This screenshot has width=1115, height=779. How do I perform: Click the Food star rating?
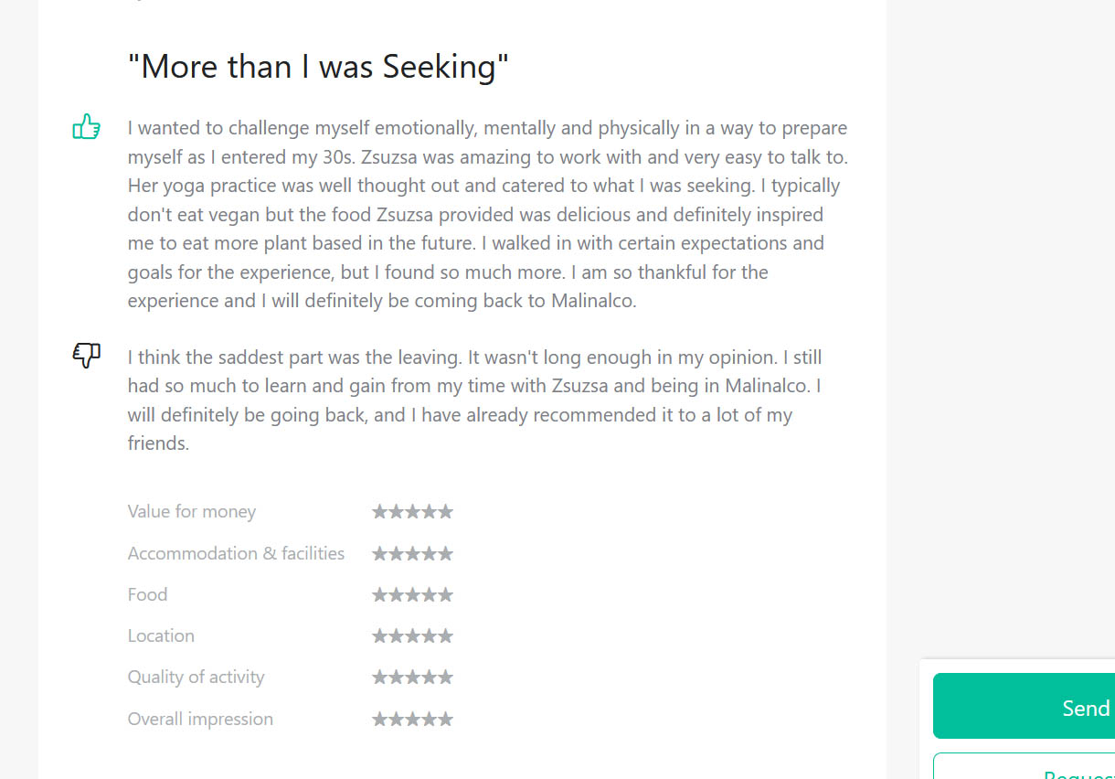point(412,594)
